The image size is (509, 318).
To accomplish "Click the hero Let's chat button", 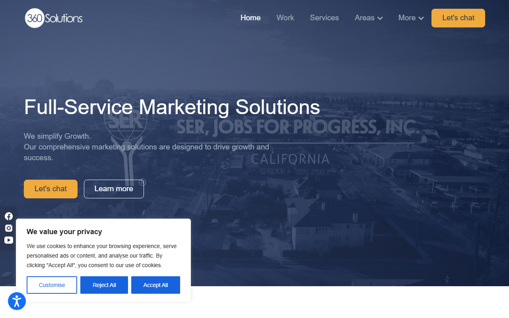I will (x=51, y=189).
